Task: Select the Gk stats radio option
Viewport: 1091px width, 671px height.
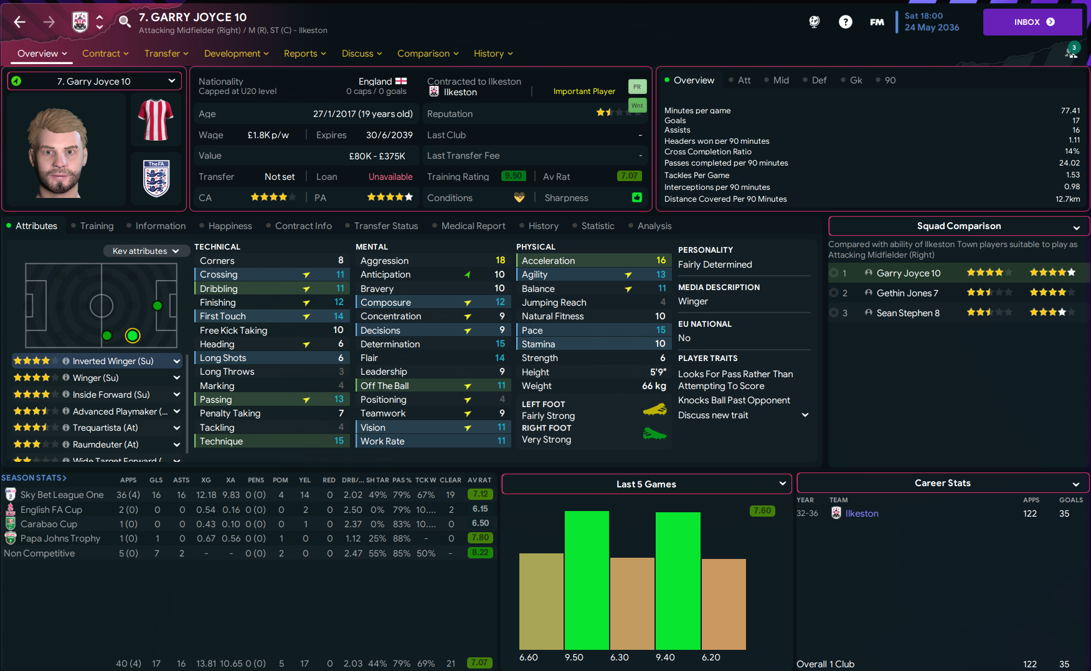Action: 851,80
